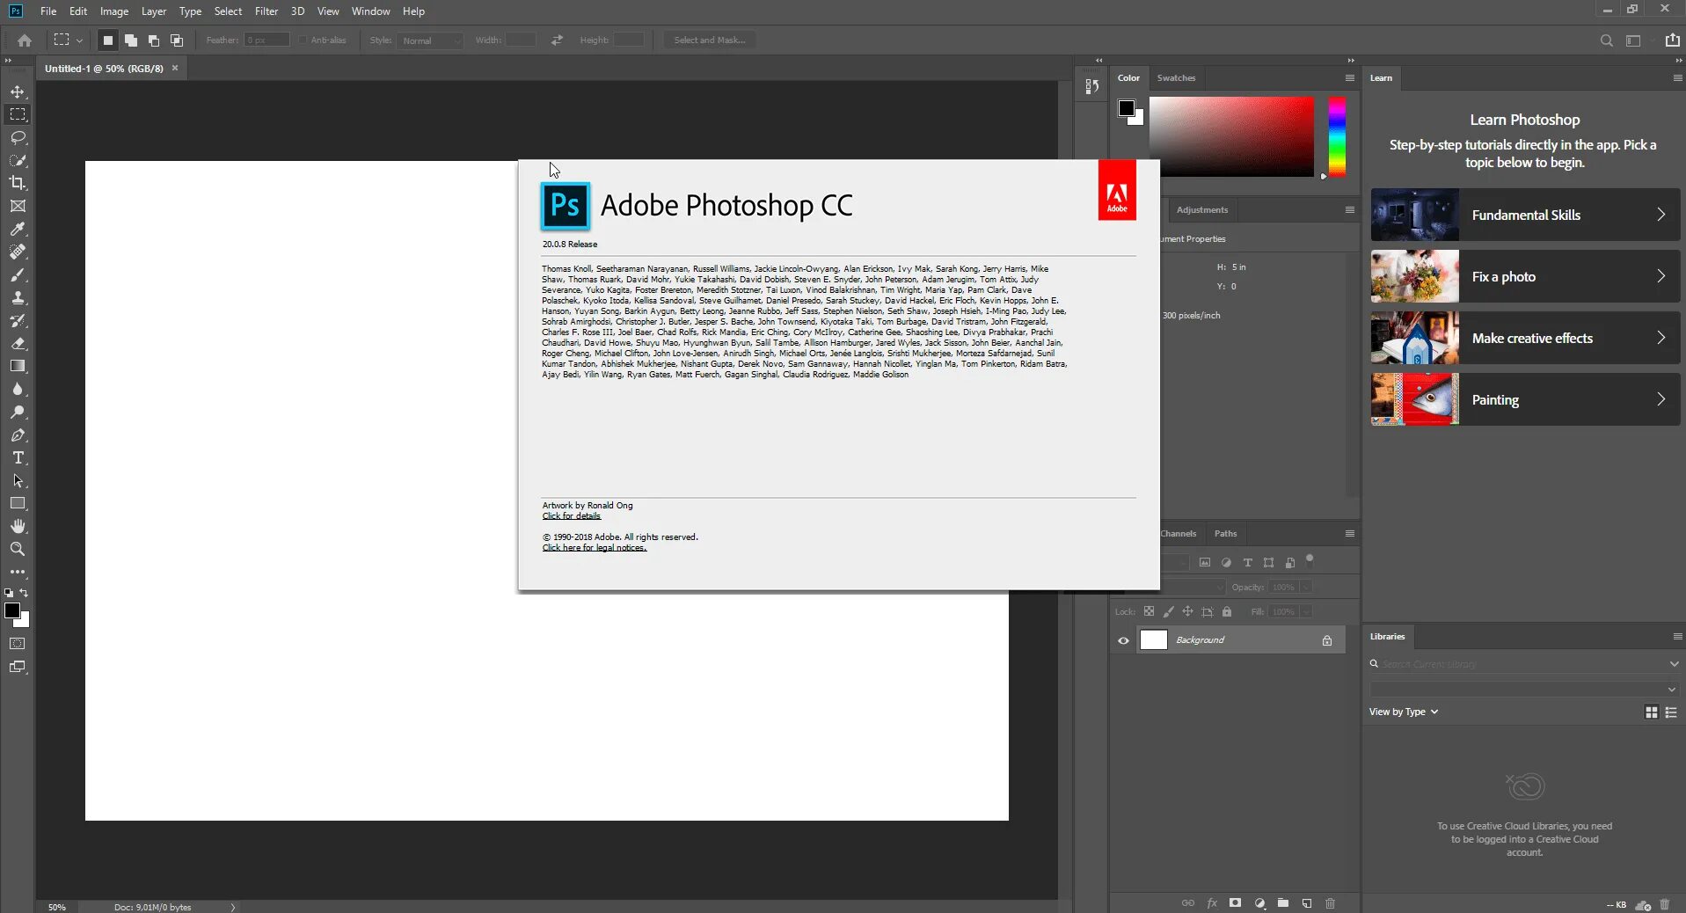This screenshot has height=913, width=1686.
Task: Expand Fundamental Skills chevron
Action: pos(1660,215)
